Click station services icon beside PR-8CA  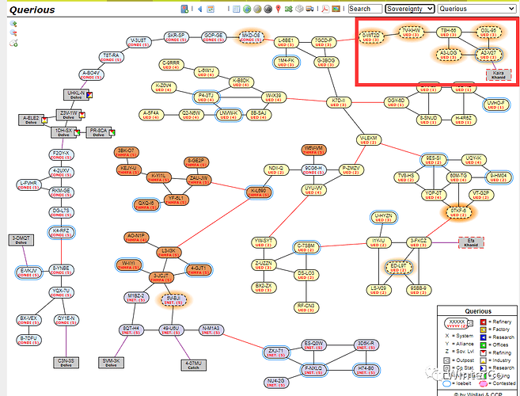112,131
